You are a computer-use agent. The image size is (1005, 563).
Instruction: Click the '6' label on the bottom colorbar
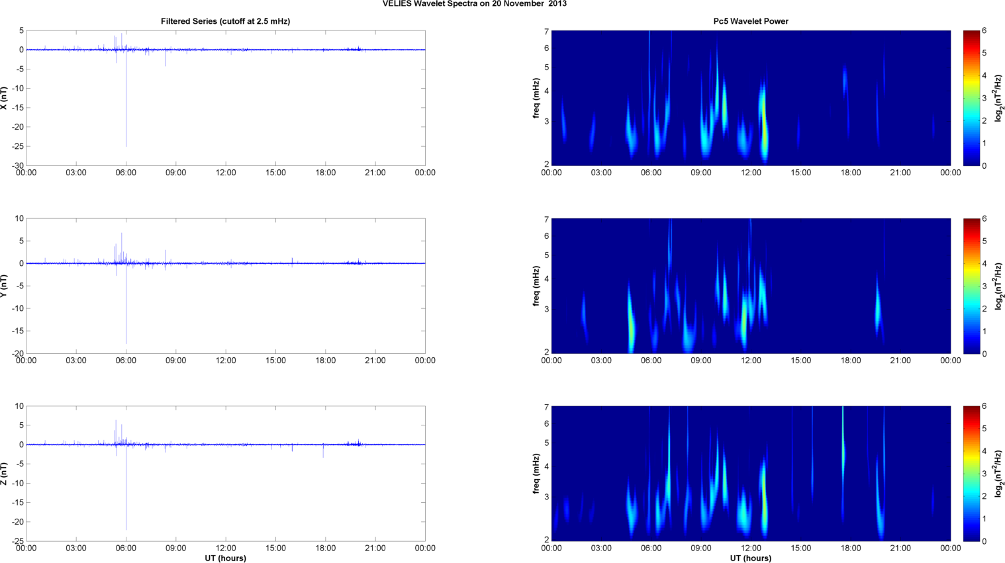tap(984, 406)
